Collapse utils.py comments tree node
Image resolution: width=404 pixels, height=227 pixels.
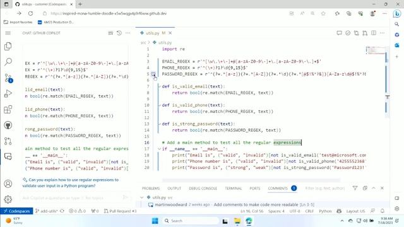coord(141,197)
